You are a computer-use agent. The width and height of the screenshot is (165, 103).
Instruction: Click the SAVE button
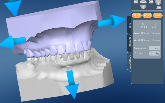pyautogui.click(x=158, y=15)
